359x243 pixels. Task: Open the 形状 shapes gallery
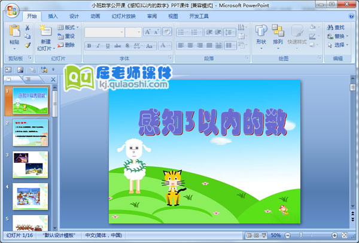tap(261, 37)
